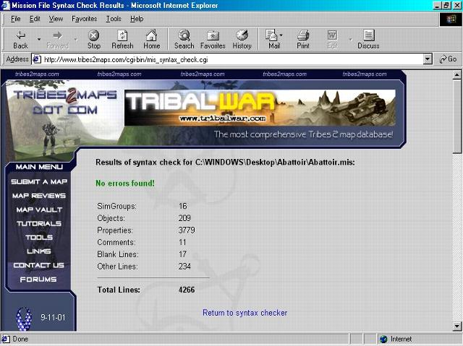This screenshot has width=463, height=346.
Task: Open the Favorites menu
Action: [84, 19]
